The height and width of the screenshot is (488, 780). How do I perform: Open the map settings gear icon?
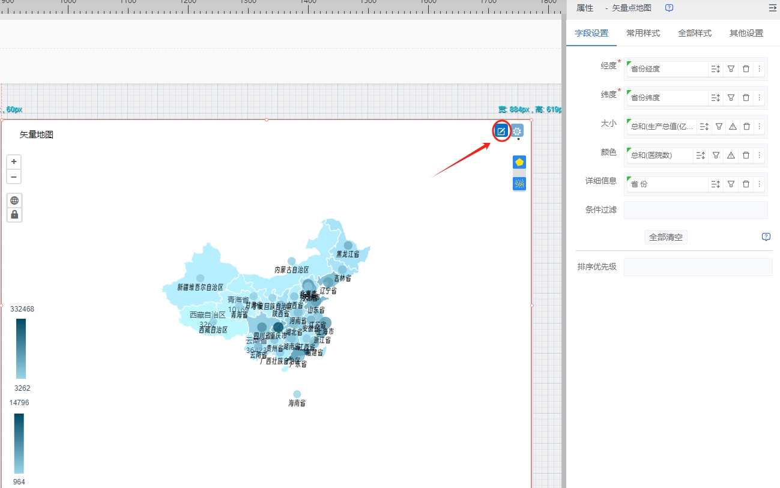(517, 131)
